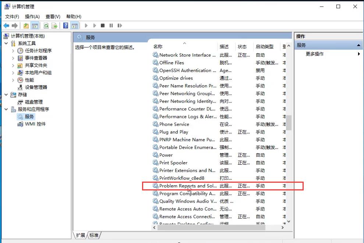Click the horizontal scrollbar thumb
The width and height of the screenshot is (364, 243).
(x=211, y=228)
